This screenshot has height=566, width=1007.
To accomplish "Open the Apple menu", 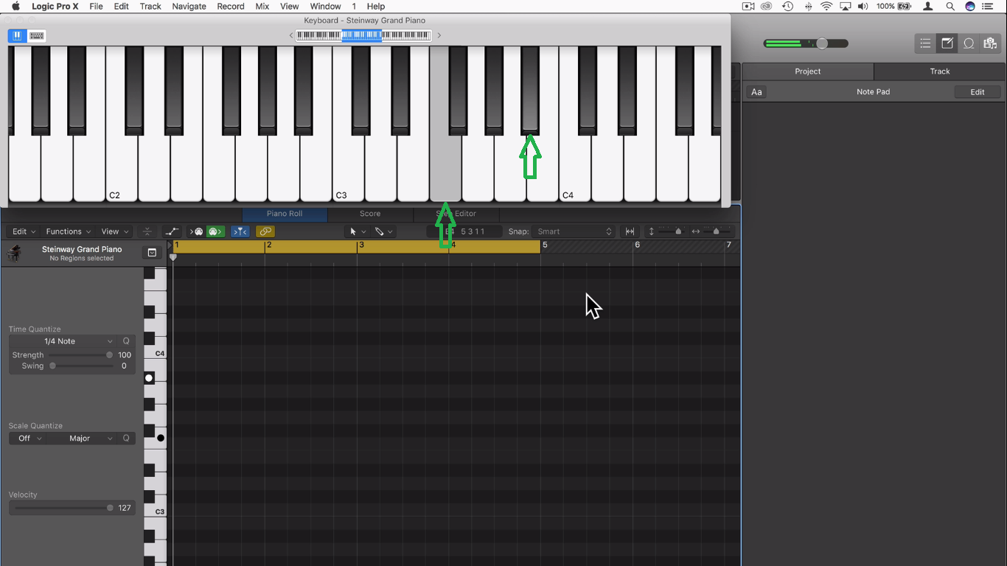I will (15, 7).
